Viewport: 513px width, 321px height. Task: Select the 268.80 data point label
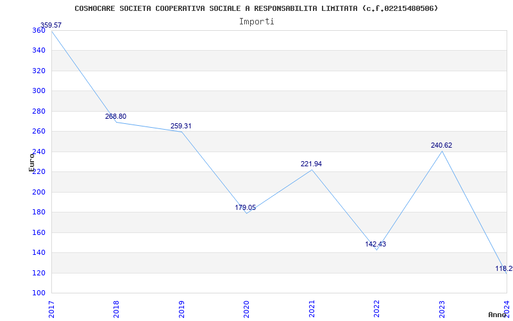[115, 116]
